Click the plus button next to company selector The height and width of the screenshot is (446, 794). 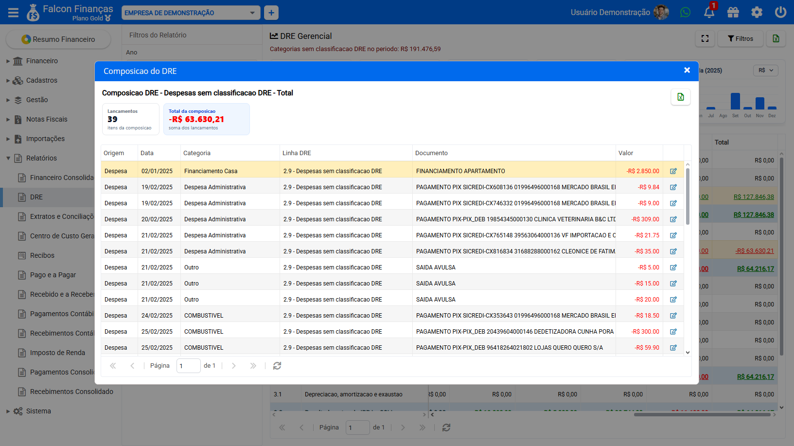(271, 13)
